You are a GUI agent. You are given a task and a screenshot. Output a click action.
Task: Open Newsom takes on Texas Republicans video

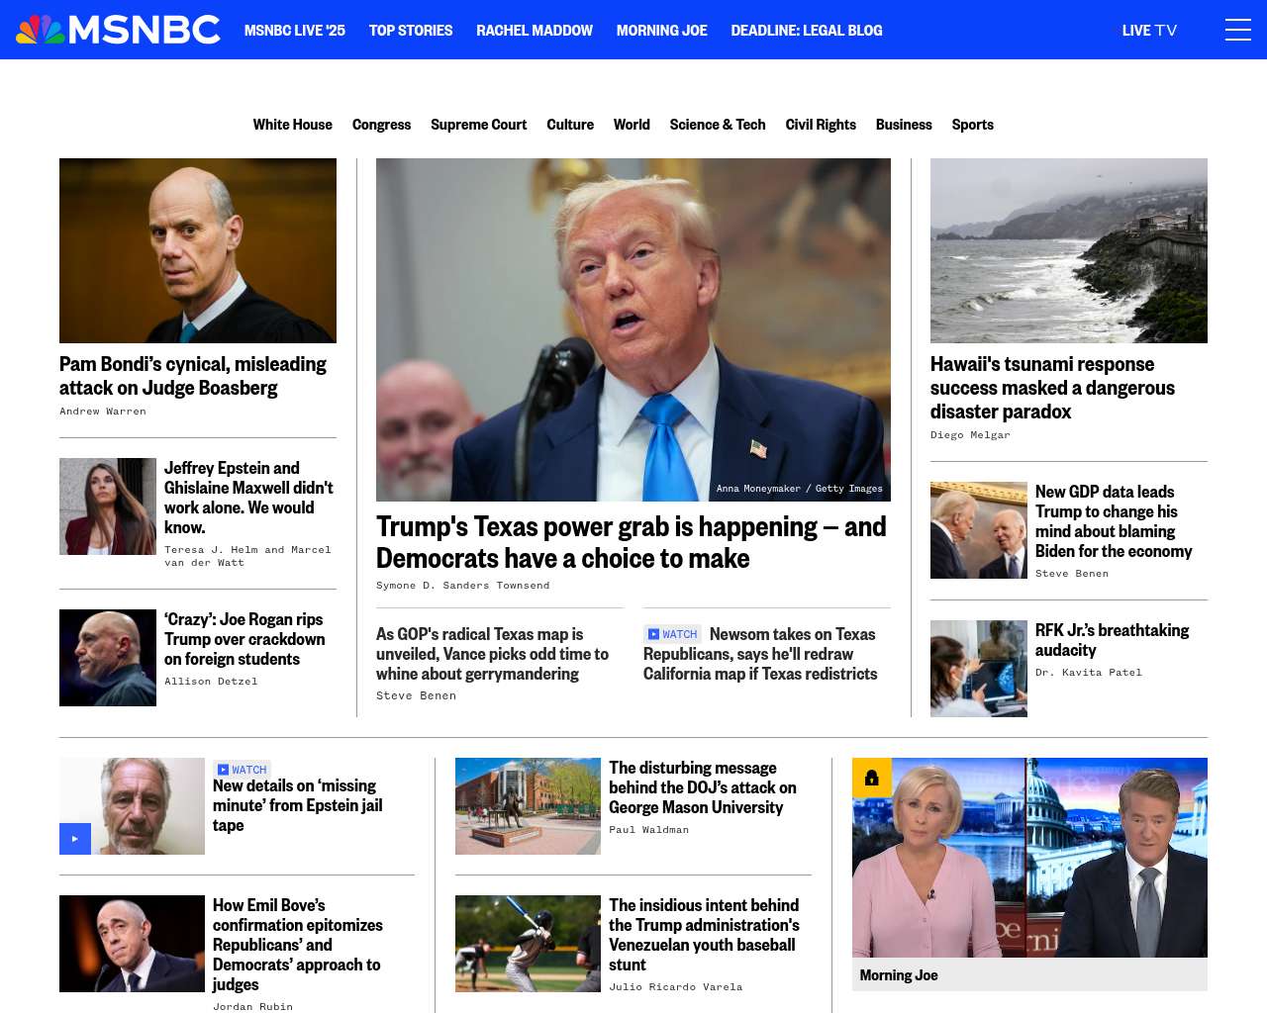[x=760, y=654]
